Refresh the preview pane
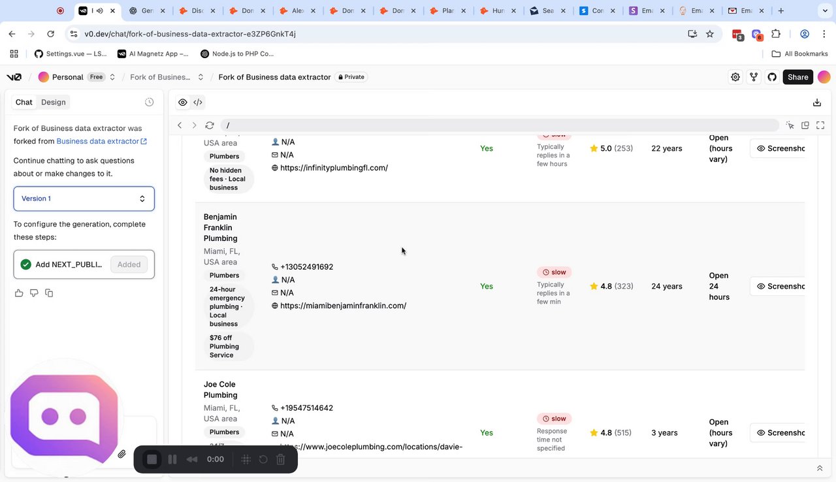 [210, 125]
